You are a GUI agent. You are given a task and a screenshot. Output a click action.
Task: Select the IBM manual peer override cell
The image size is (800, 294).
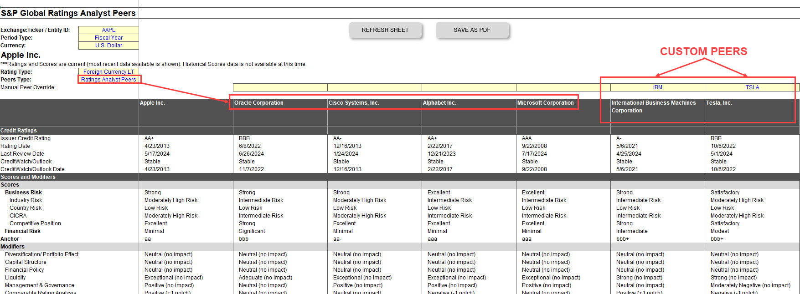tap(658, 87)
